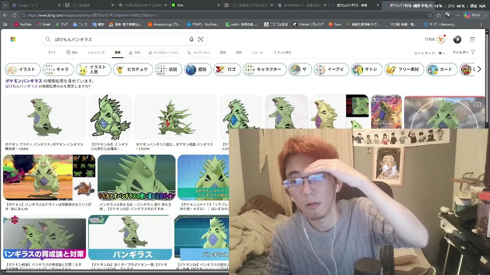Start voice search with the microphone icon

[x=191, y=39]
